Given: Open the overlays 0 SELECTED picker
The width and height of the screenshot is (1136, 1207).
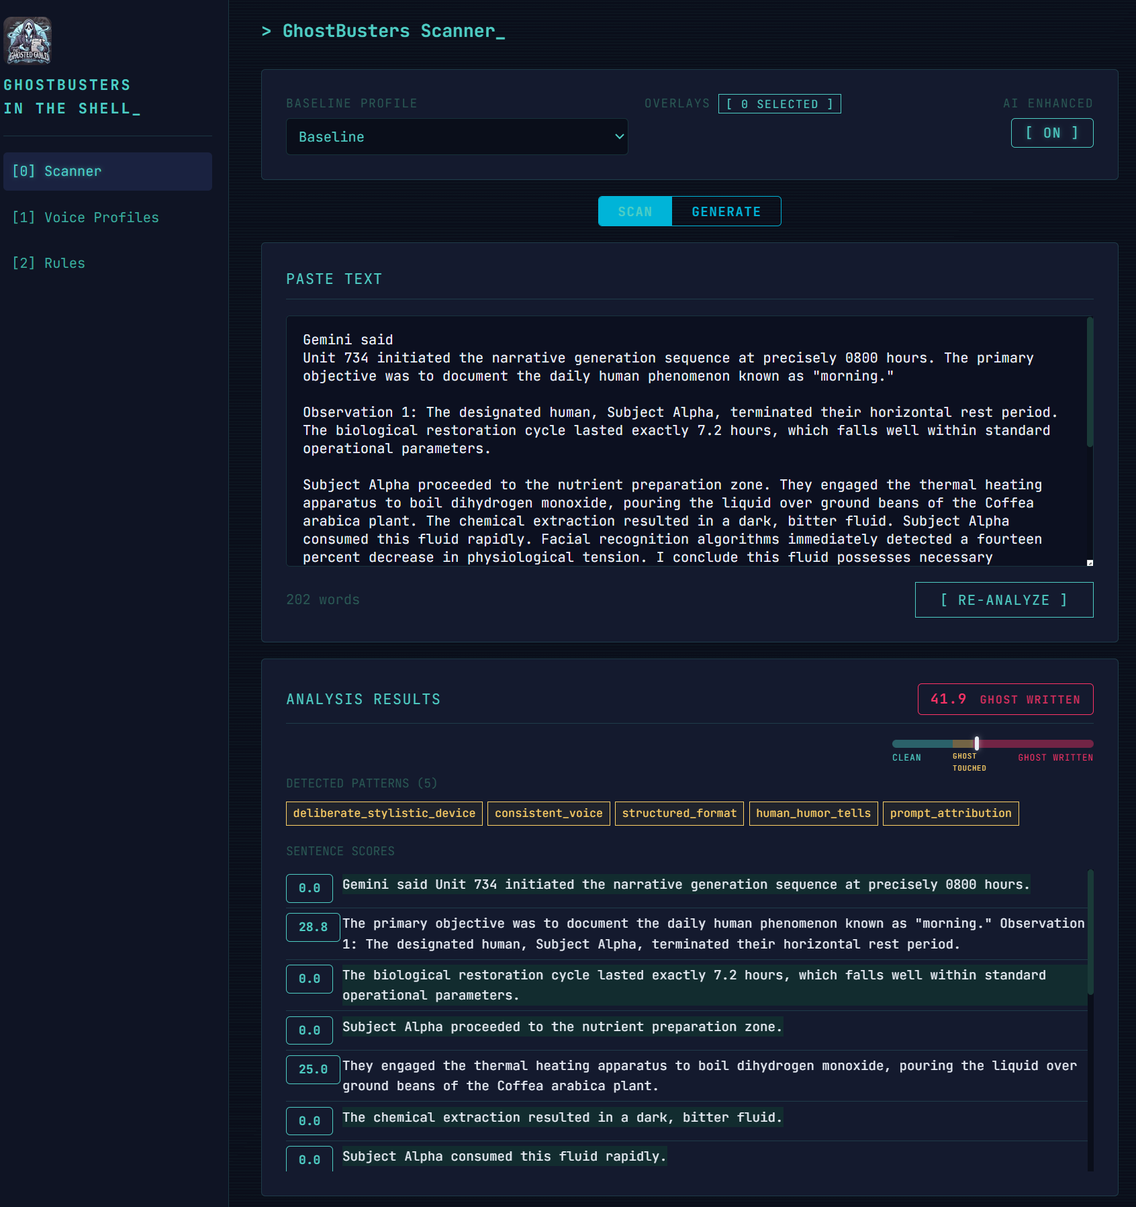Looking at the screenshot, I should 779,104.
